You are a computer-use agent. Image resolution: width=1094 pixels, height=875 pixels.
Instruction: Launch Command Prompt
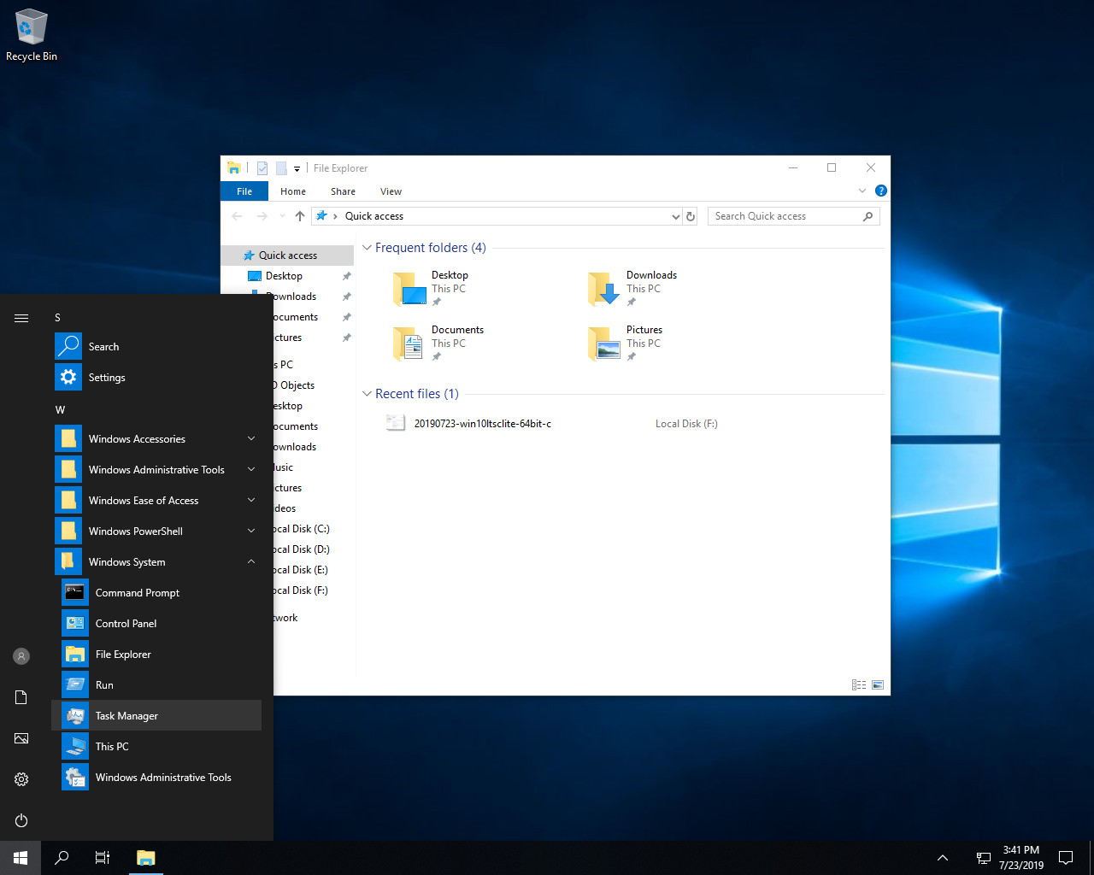tap(156, 593)
